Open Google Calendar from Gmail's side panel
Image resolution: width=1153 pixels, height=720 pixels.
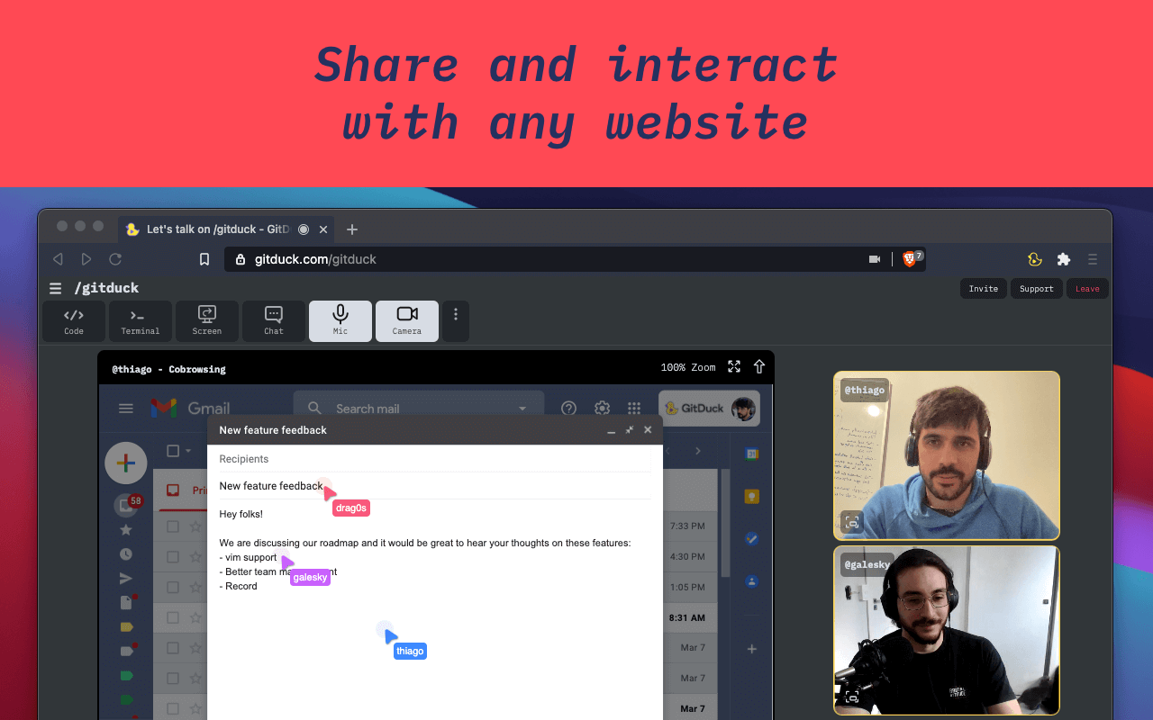tap(751, 453)
